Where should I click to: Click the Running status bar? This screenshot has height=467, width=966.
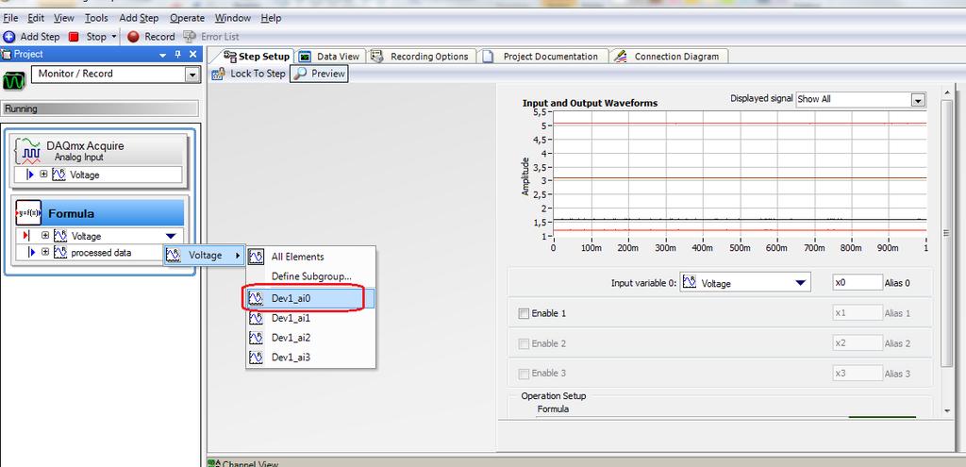click(x=100, y=109)
